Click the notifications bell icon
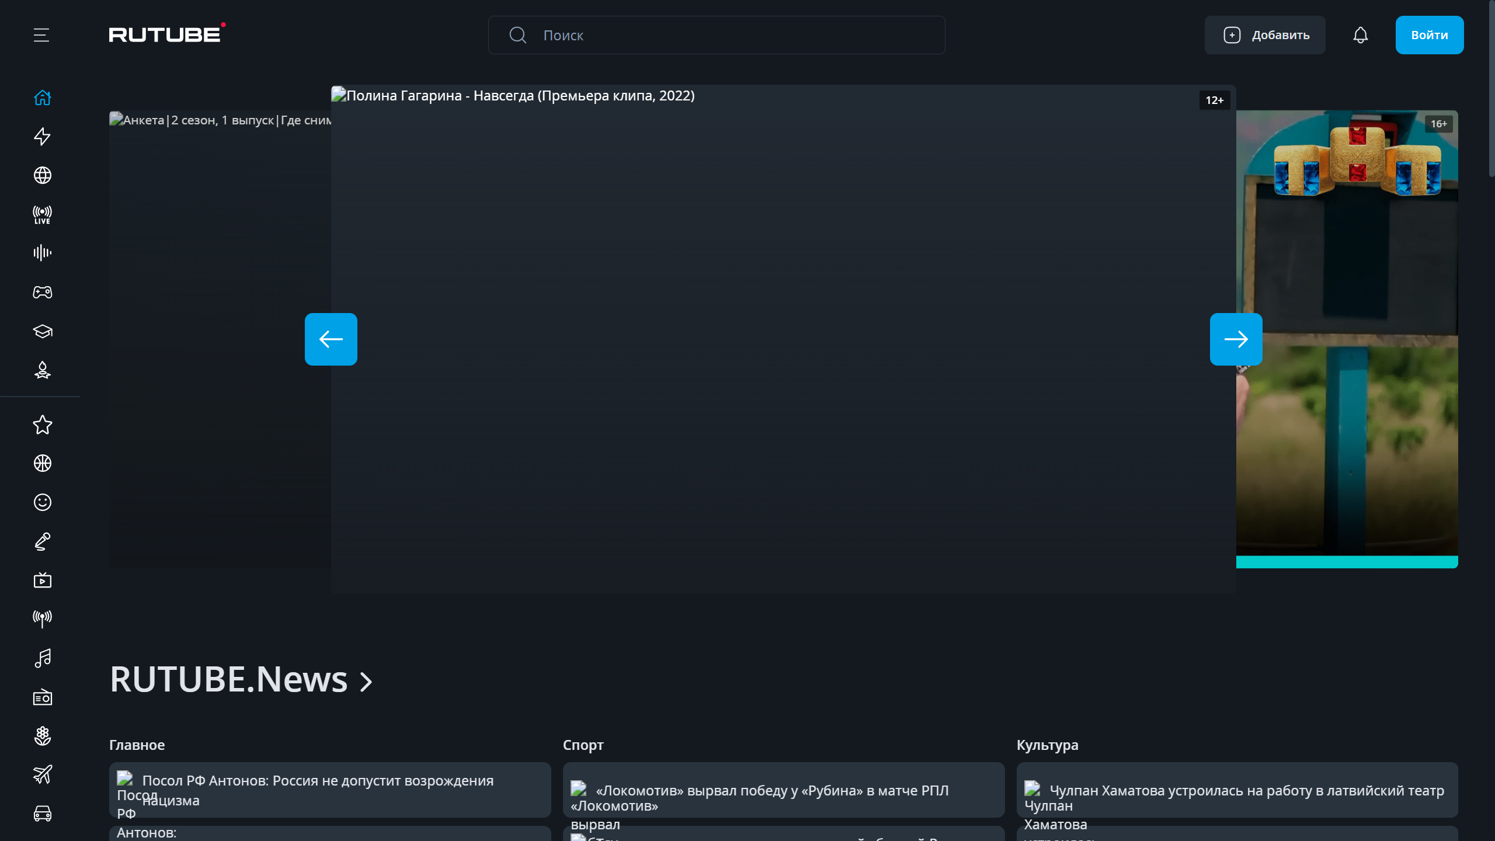The image size is (1495, 841). pos(1360,35)
